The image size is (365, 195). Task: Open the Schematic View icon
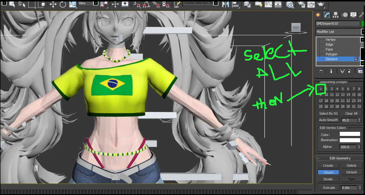coord(278,4)
